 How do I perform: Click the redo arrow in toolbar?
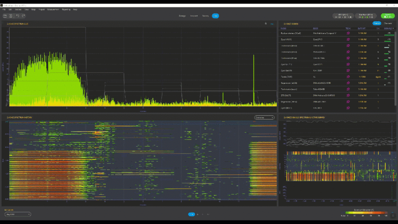tap(23, 16)
